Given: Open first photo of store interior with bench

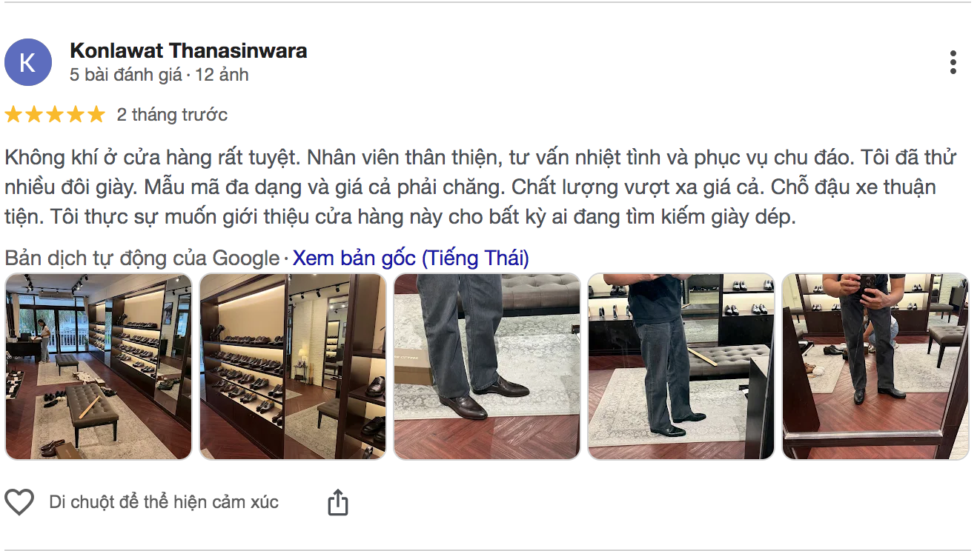Looking at the screenshot, I should (99, 367).
